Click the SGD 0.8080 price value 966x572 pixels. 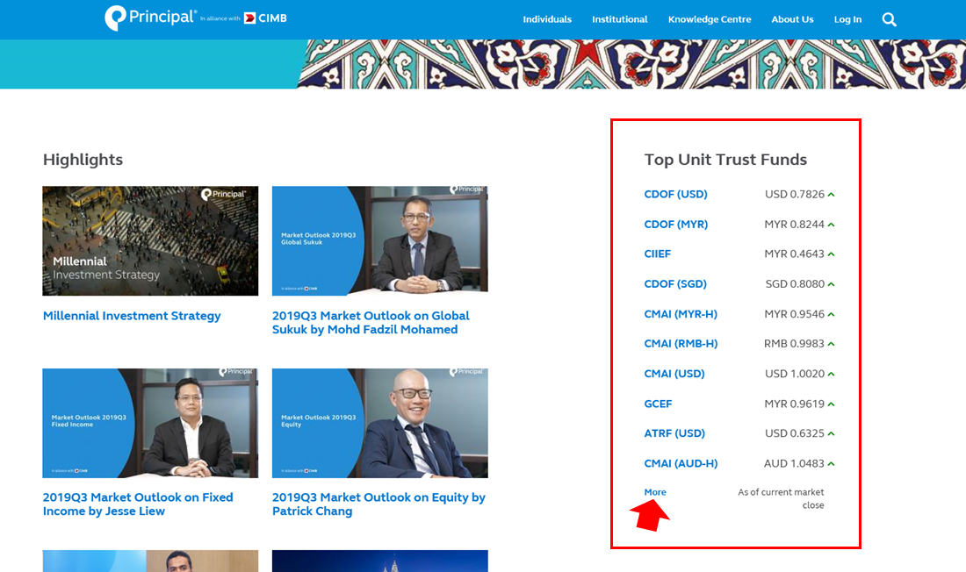tap(795, 284)
